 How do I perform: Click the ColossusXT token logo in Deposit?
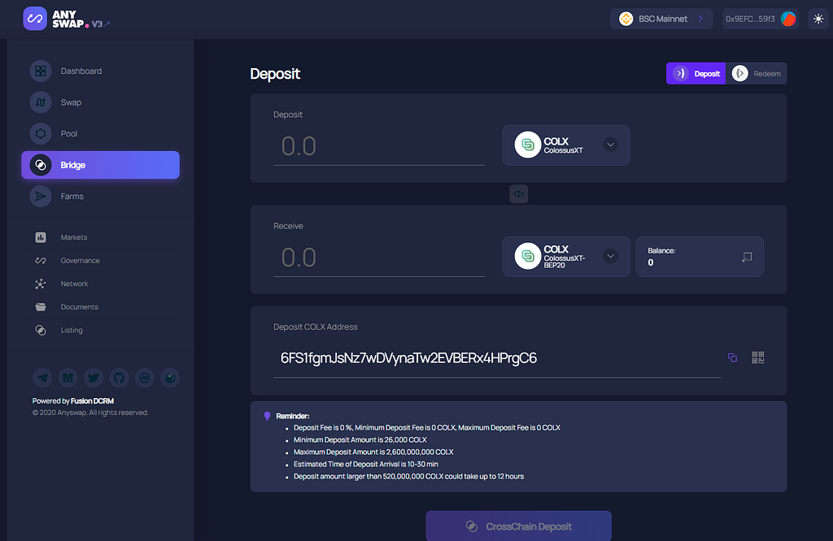click(527, 145)
